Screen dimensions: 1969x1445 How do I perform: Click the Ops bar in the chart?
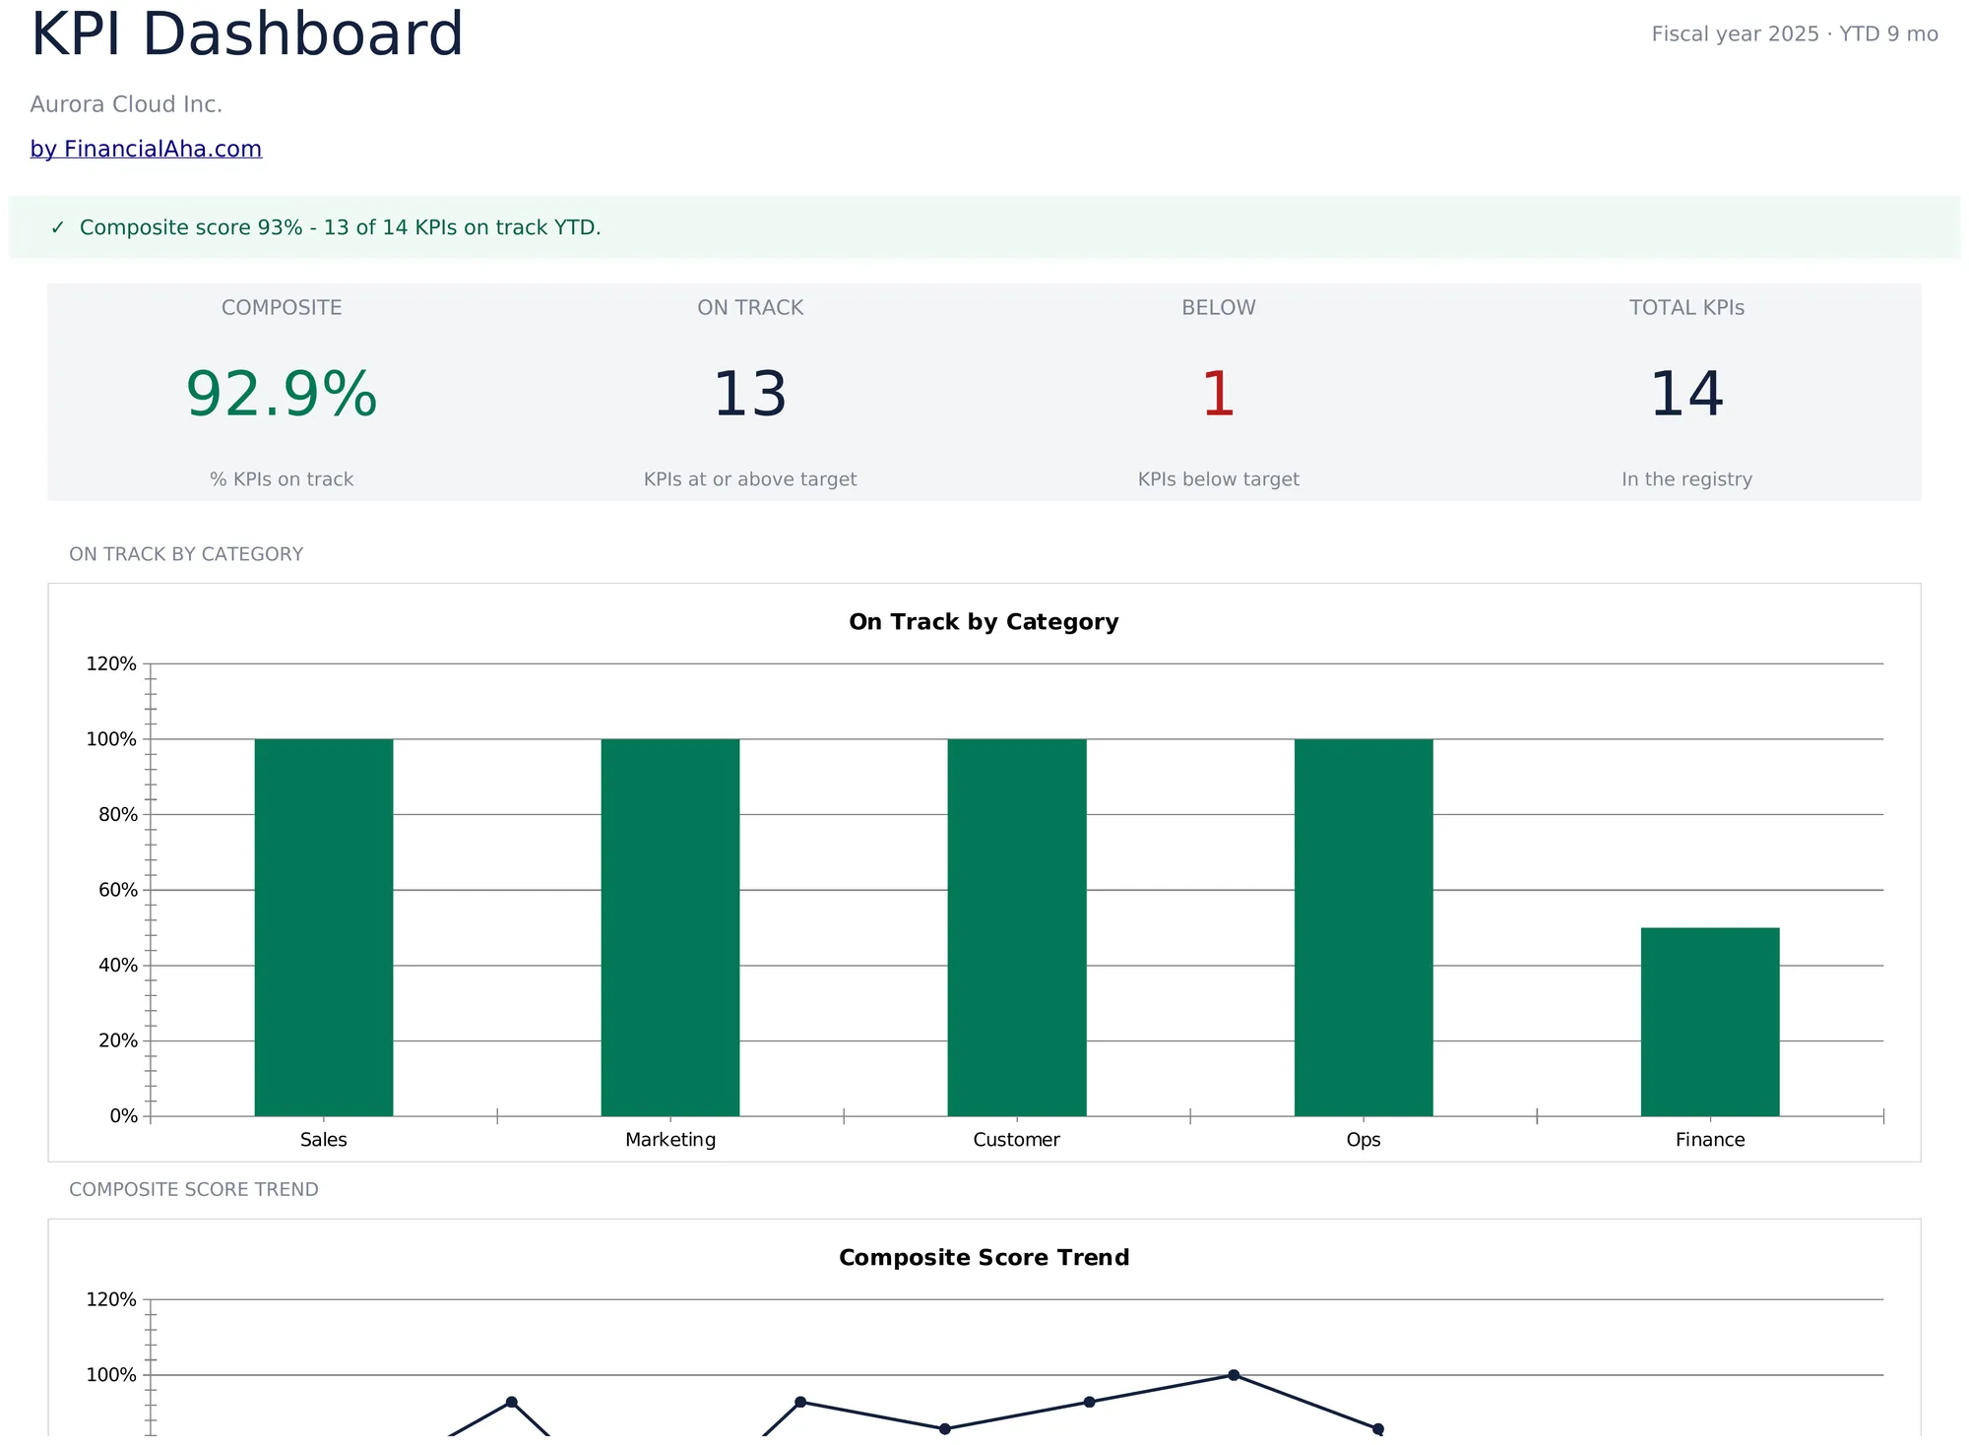(x=1364, y=927)
